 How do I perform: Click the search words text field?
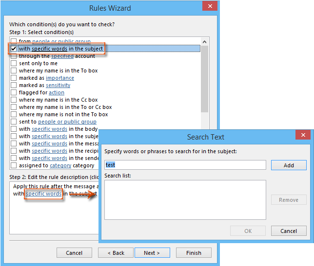(x=185, y=165)
